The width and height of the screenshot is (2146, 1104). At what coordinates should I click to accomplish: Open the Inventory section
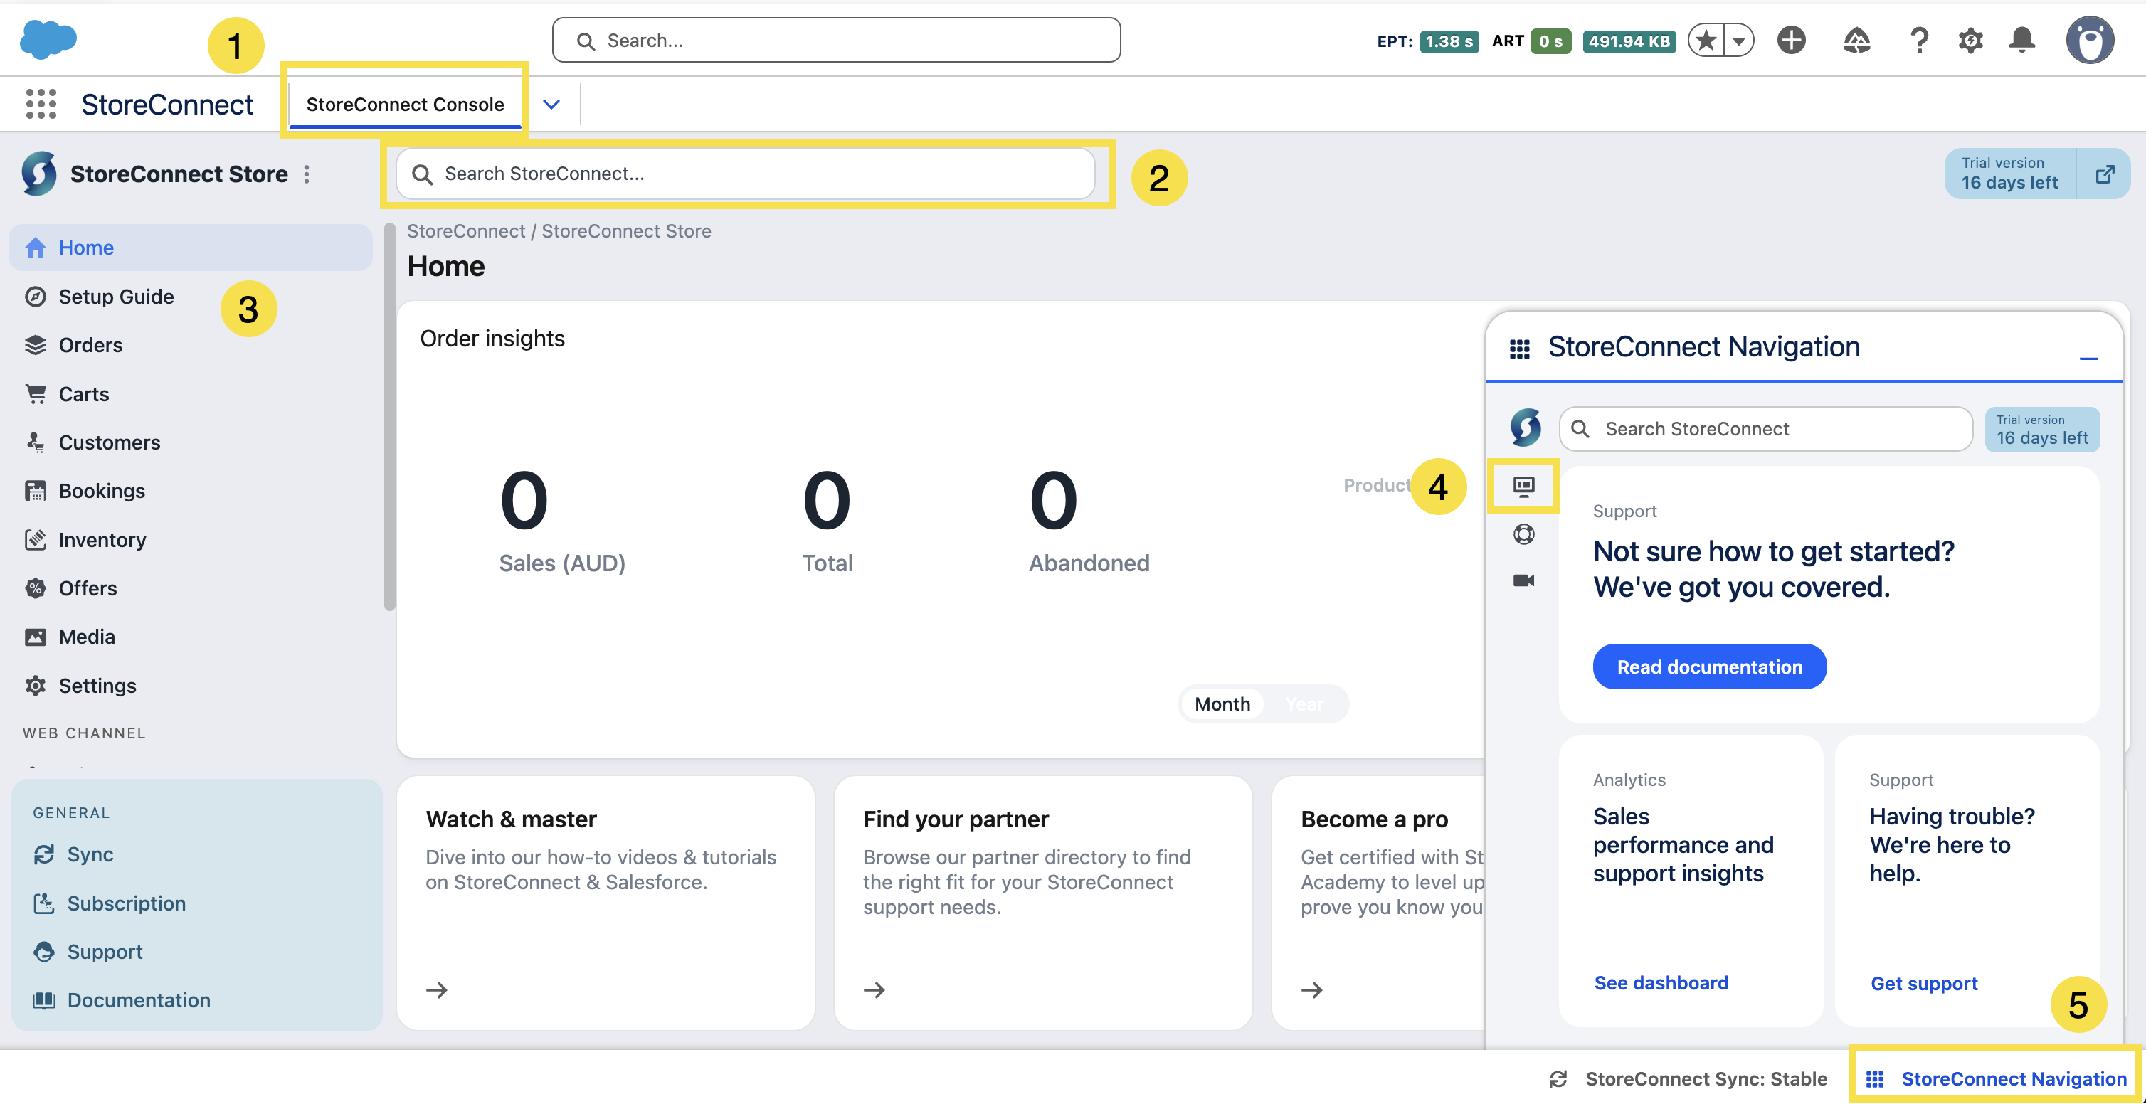pos(102,538)
